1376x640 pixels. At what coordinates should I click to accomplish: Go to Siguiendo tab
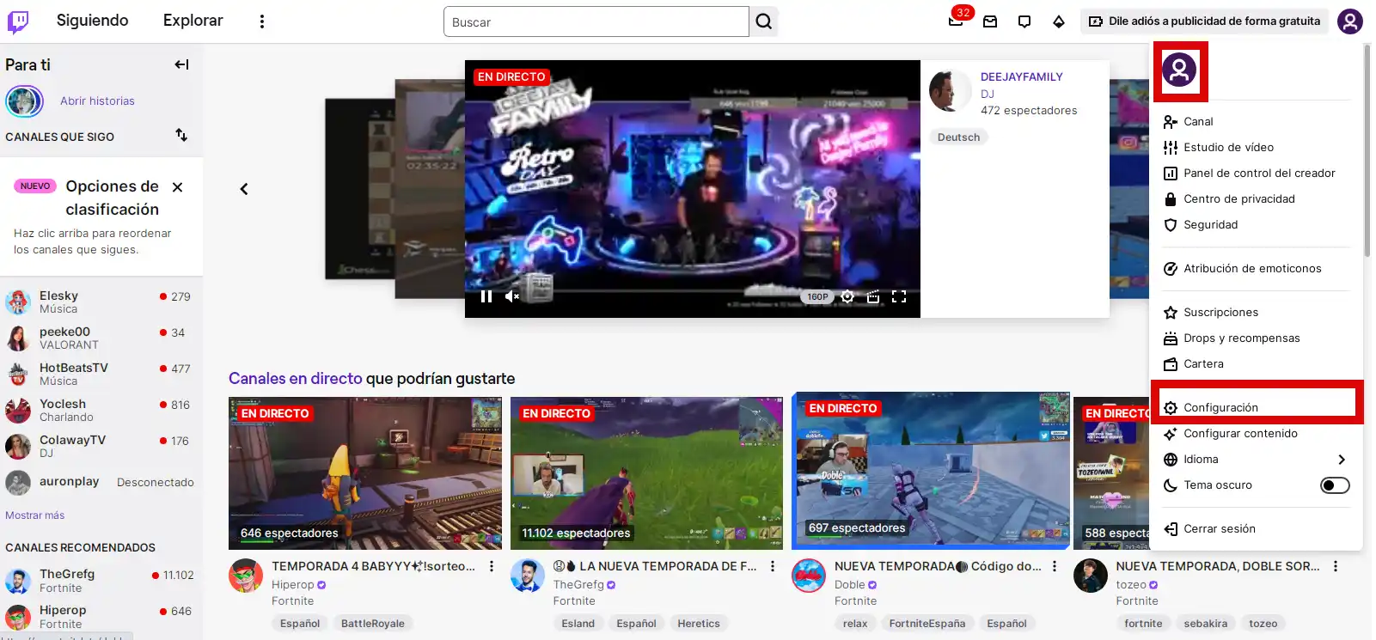(x=93, y=21)
